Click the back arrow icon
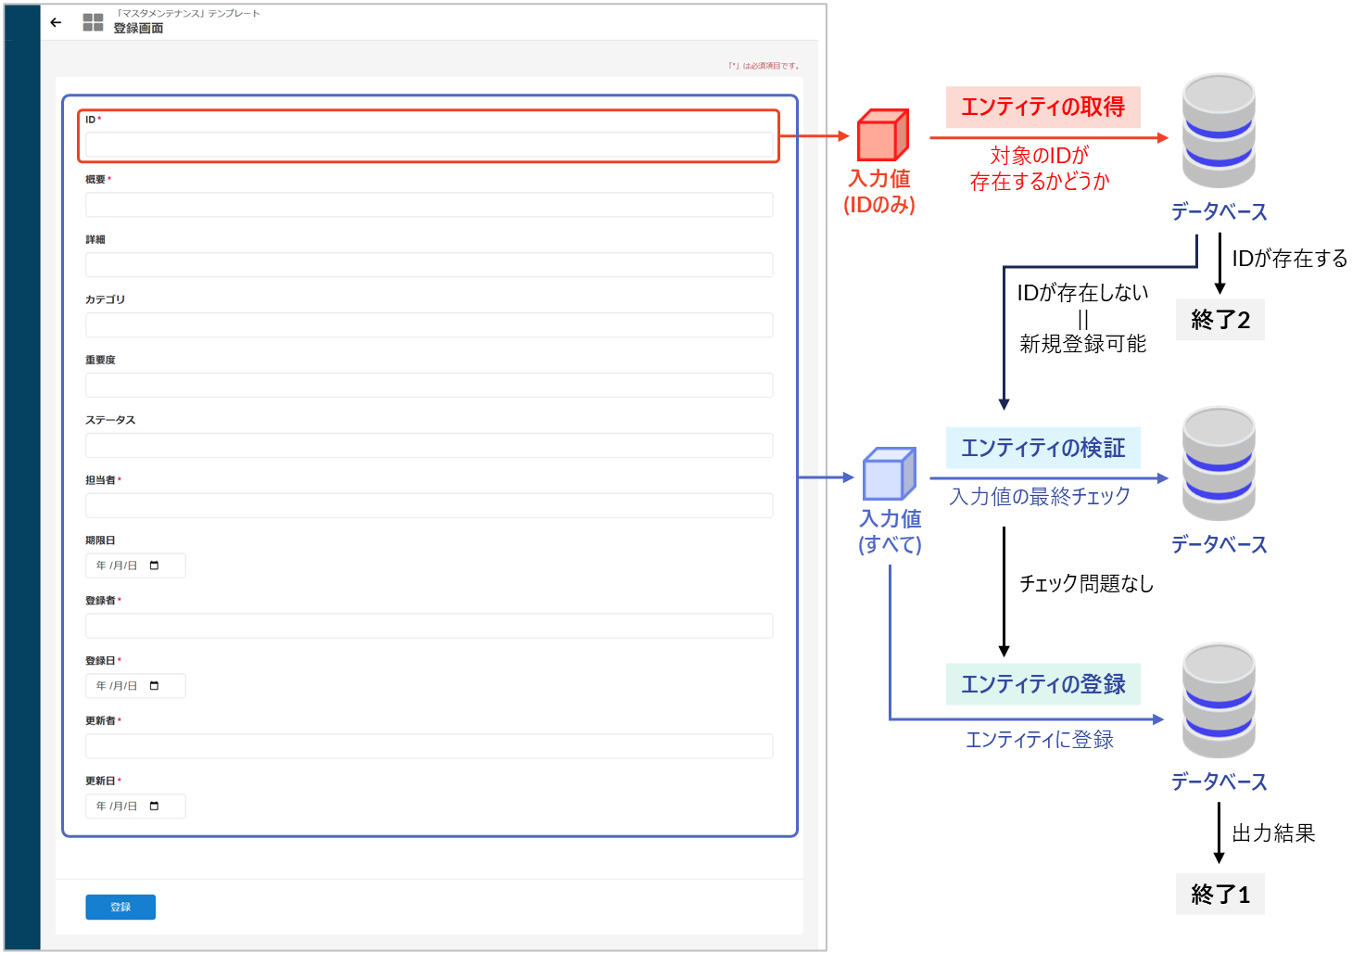Image resolution: width=1352 pixels, height=953 pixels. (x=57, y=22)
